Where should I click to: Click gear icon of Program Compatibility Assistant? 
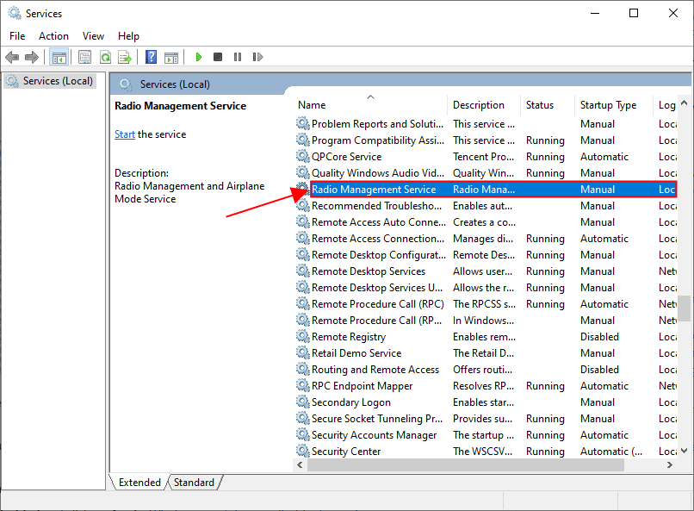point(303,140)
